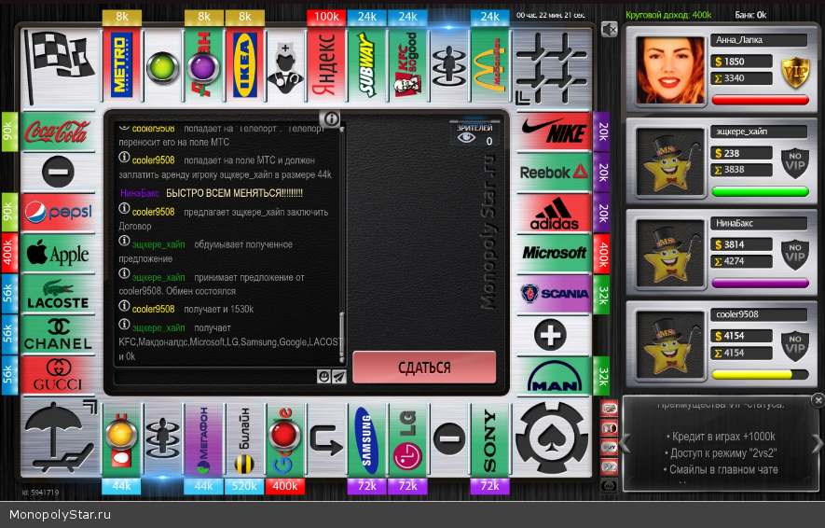
Task: Select the METRO property cell
Action: point(121,64)
